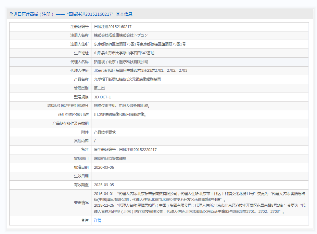This screenshot has width=317, height=234.
Task: Click agent name 拓佳视（北京）医疗科技有限公司
Action: pos(121,62)
